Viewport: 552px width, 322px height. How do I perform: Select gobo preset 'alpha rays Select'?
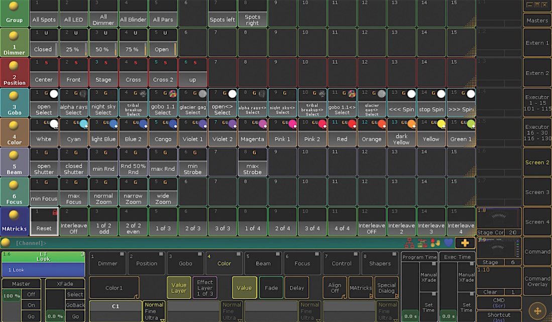[x=73, y=102]
